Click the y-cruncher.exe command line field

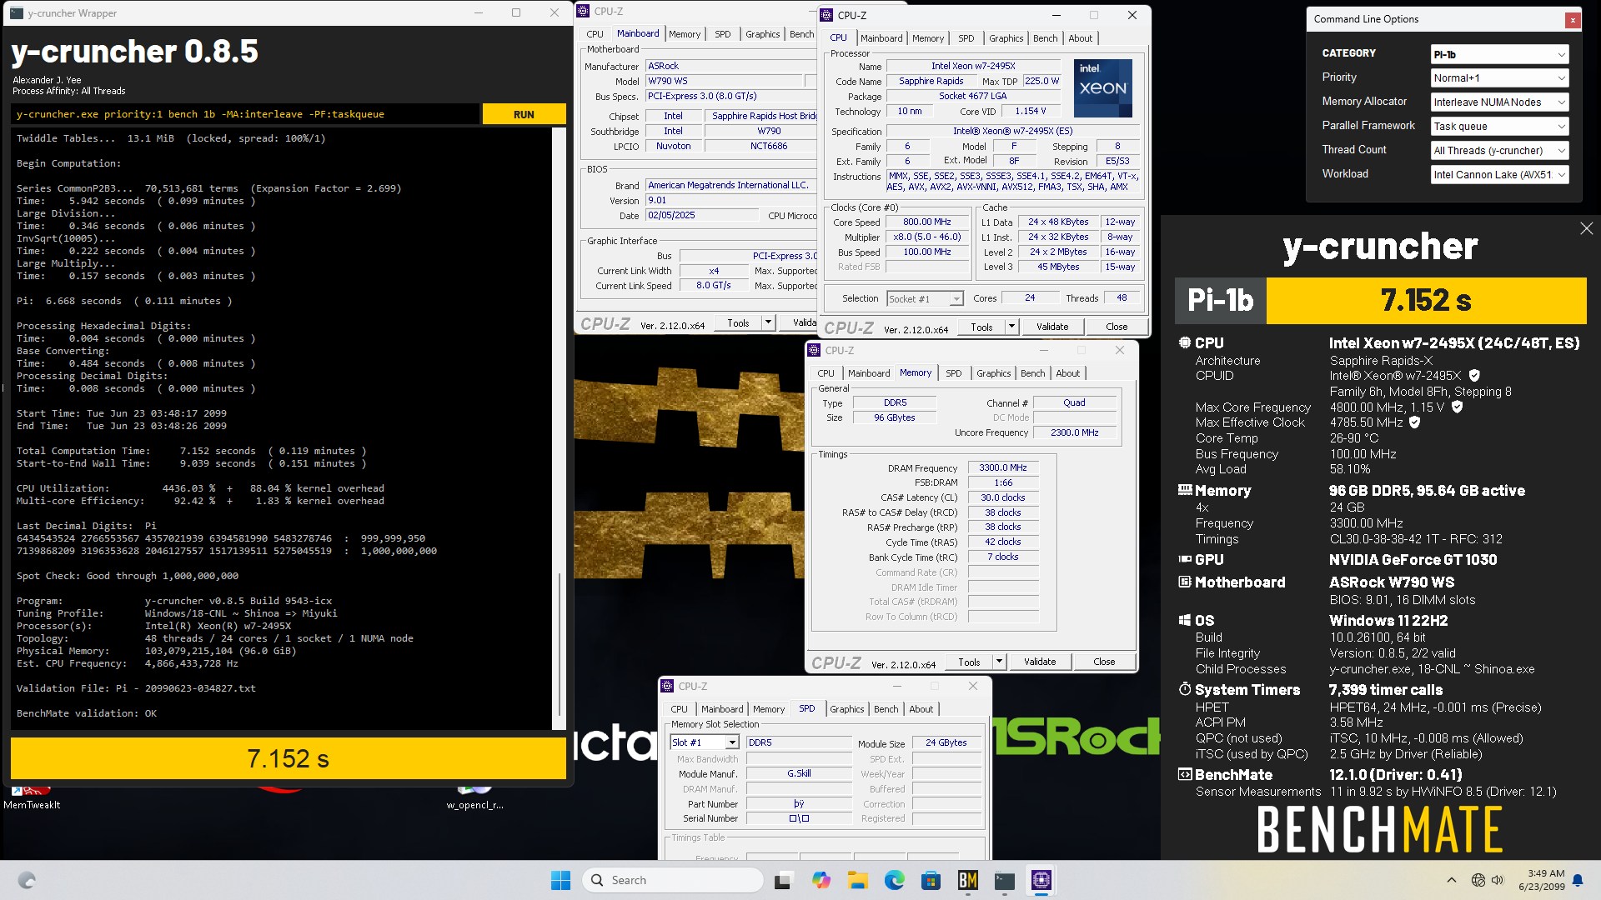246,114
